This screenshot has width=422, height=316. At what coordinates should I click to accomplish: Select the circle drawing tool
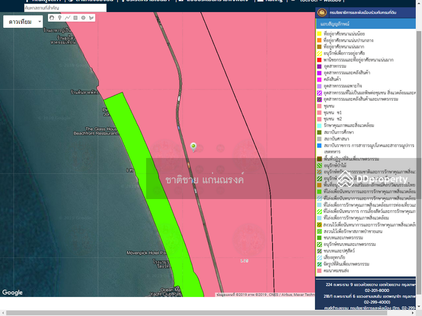(x=83, y=18)
